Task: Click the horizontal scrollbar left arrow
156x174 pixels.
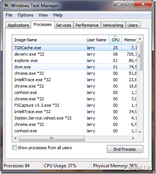Action: pyautogui.click(x=15, y=138)
